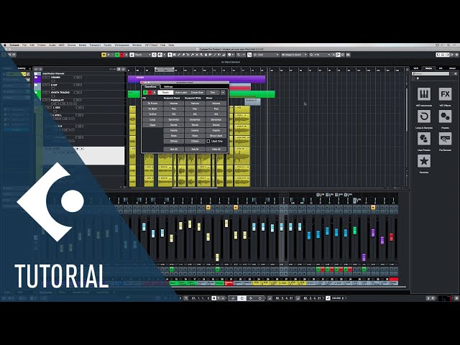Click Hide All button
This screenshot has width=460, height=345.
[x=216, y=149]
